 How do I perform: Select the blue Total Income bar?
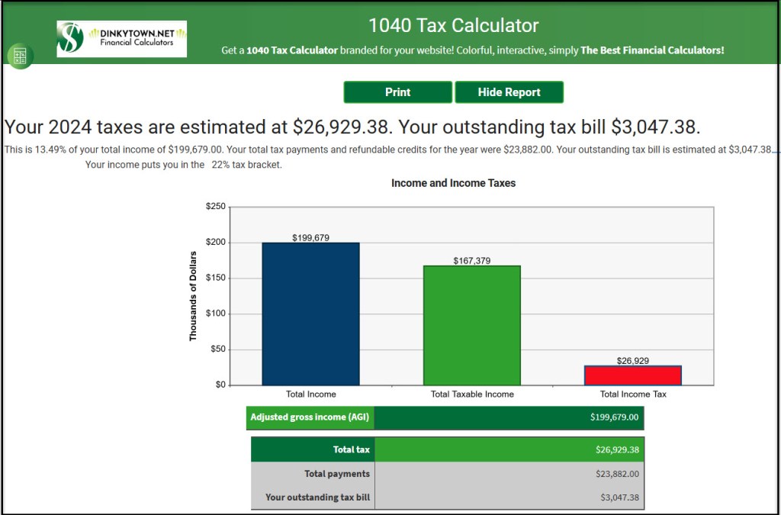[310, 314]
